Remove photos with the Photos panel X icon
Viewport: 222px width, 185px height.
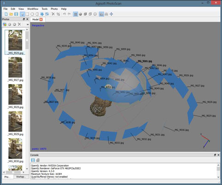19,24
